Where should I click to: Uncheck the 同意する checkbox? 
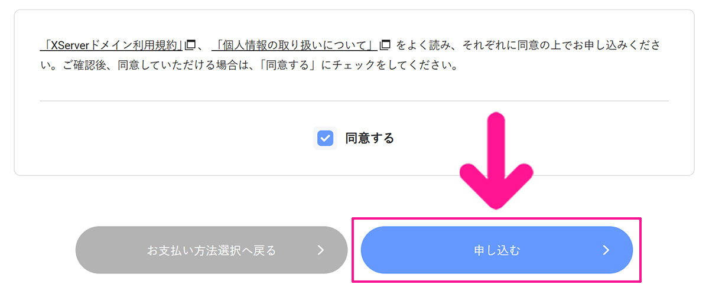click(x=325, y=138)
